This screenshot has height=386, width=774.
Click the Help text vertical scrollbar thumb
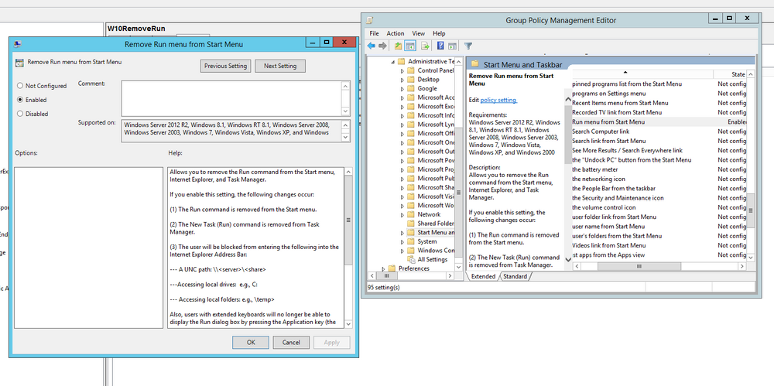click(x=348, y=220)
